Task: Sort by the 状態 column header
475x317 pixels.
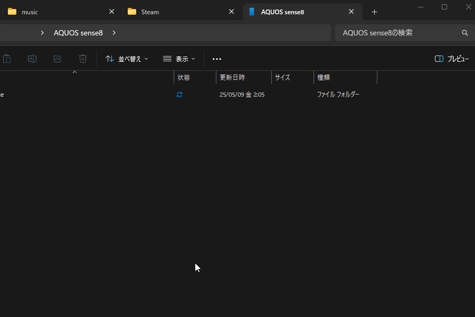Action: coord(195,77)
